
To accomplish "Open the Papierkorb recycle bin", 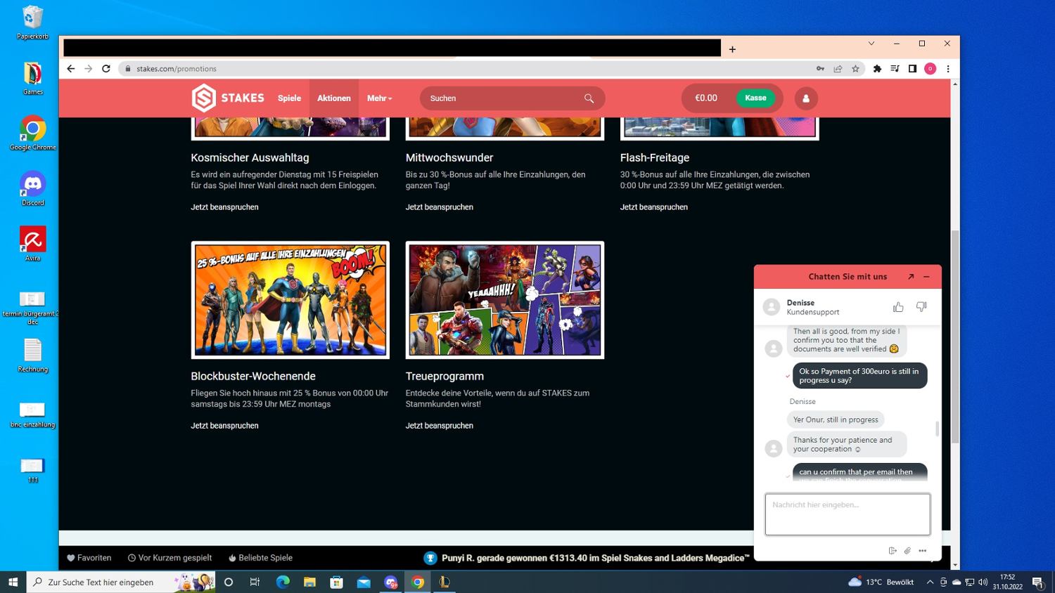I will (x=32, y=22).
